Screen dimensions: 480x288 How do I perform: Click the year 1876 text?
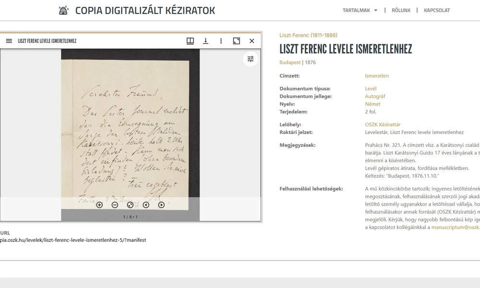point(310,62)
